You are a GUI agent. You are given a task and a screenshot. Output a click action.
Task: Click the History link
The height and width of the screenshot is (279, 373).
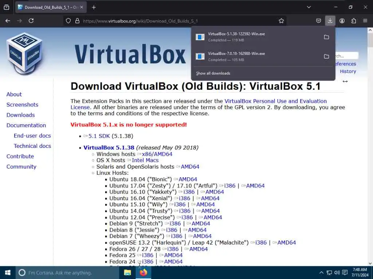coord(348,72)
